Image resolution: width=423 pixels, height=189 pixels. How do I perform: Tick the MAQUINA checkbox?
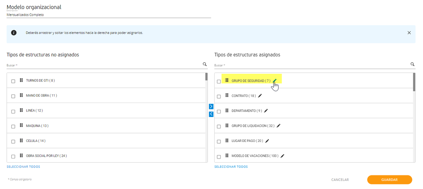[13, 127]
